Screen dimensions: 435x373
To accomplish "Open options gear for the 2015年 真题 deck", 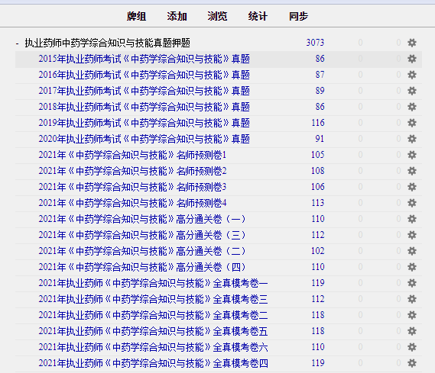I will [412, 59].
